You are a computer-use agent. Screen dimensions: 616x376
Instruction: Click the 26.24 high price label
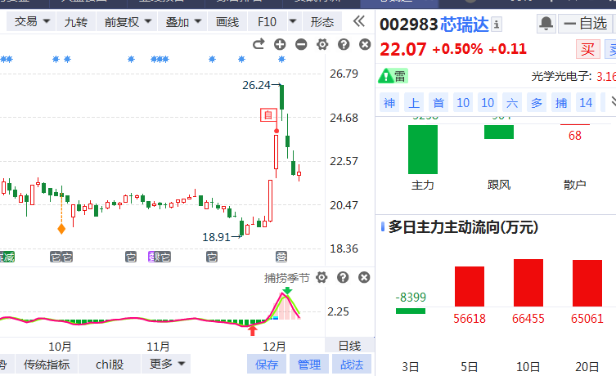tap(256, 85)
